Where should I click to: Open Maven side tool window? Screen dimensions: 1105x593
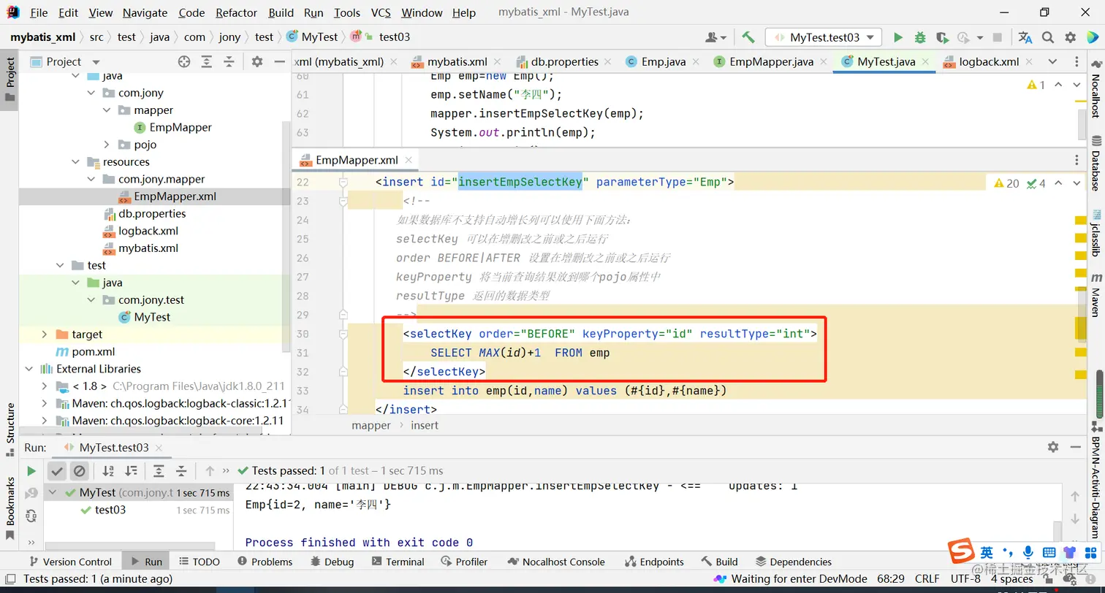[1095, 294]
